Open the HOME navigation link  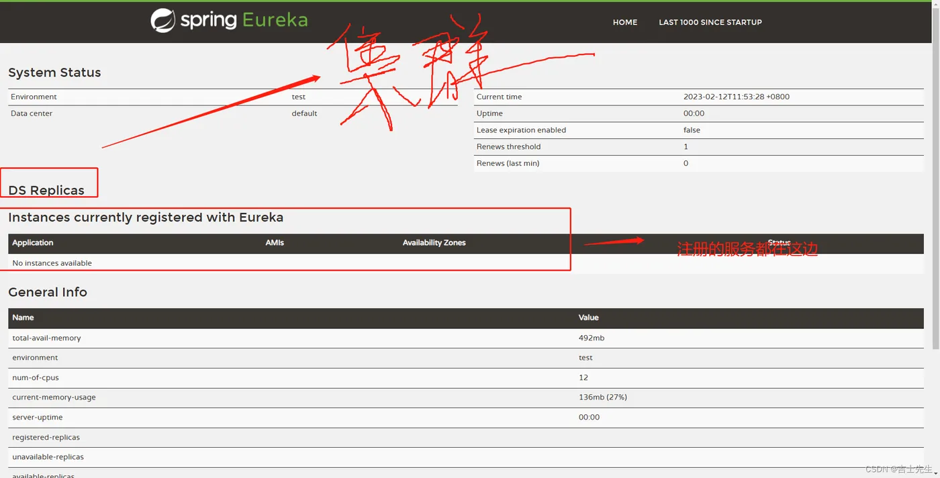pos(625,22)
